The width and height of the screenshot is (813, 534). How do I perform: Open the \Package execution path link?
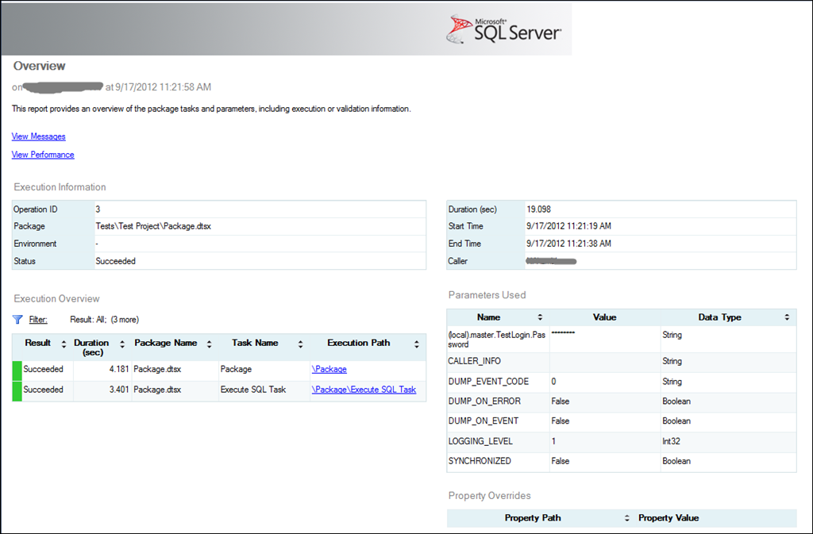point(329,369)
